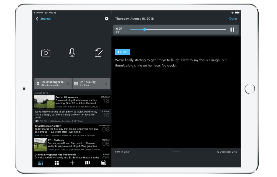Open the three-dot more options in footer

tap(176, 152)
